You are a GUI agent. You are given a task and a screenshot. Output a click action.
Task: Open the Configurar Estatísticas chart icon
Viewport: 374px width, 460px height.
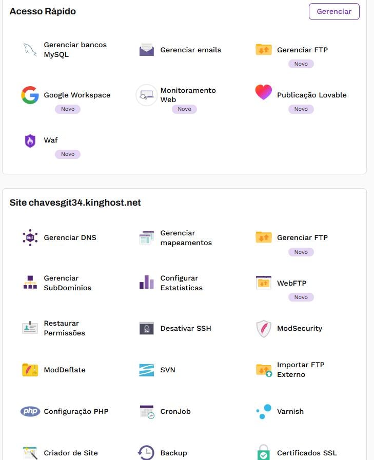point(147,283)
